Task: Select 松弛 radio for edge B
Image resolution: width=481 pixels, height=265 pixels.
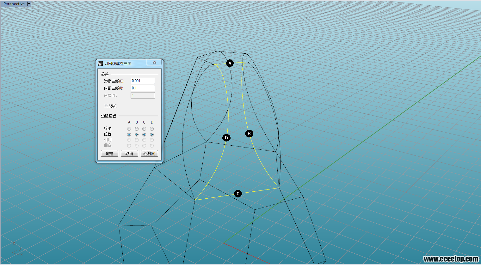Action: pos(137,129)
